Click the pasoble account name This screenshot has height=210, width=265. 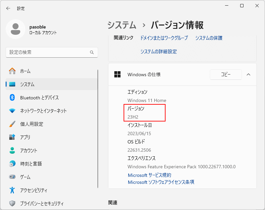[38, 27]
